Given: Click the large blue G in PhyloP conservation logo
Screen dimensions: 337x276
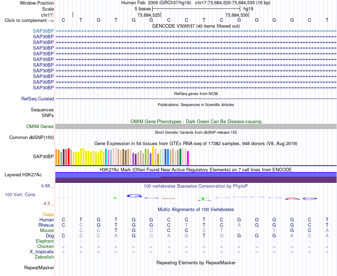Looking at the screenshot, I should tap(134, 196).
